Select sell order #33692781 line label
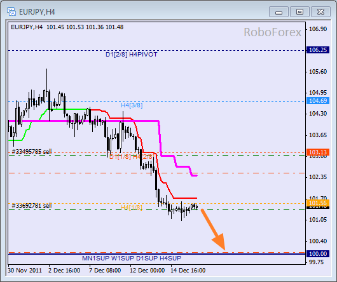 (x=32, y=206)
